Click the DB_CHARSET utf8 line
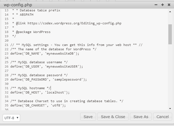174x127 pixels. tap(38, 105)
